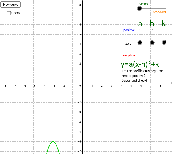Click the y-axis label −6
Viewport: 173px width, 155px height.
79,141
